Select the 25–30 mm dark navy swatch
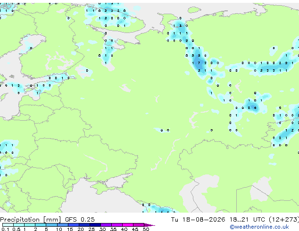 95,225
